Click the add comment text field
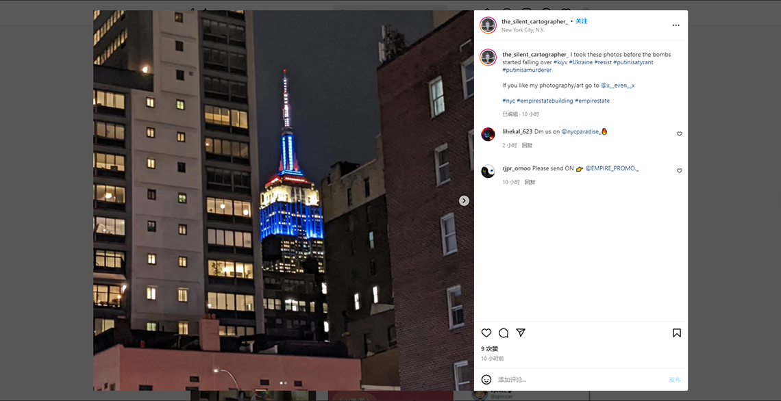 580,380
